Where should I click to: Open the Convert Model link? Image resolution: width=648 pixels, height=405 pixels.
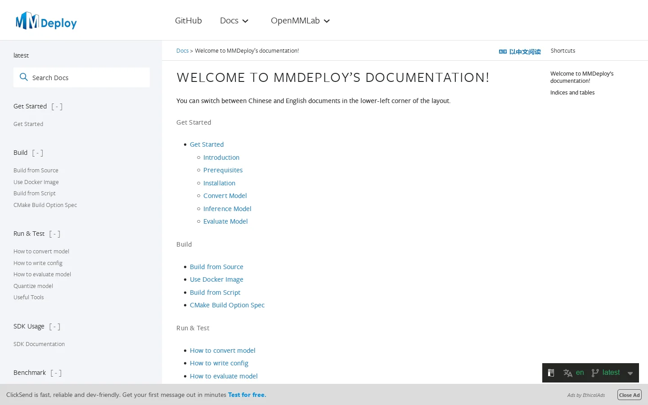(x=225, y=196)
